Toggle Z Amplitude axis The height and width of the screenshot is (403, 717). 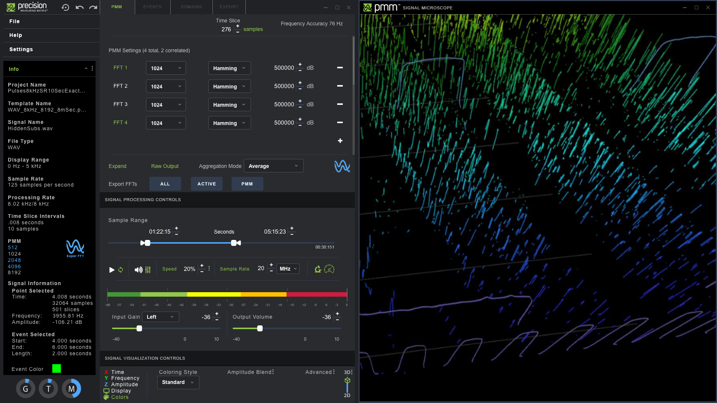coord(121,384)
